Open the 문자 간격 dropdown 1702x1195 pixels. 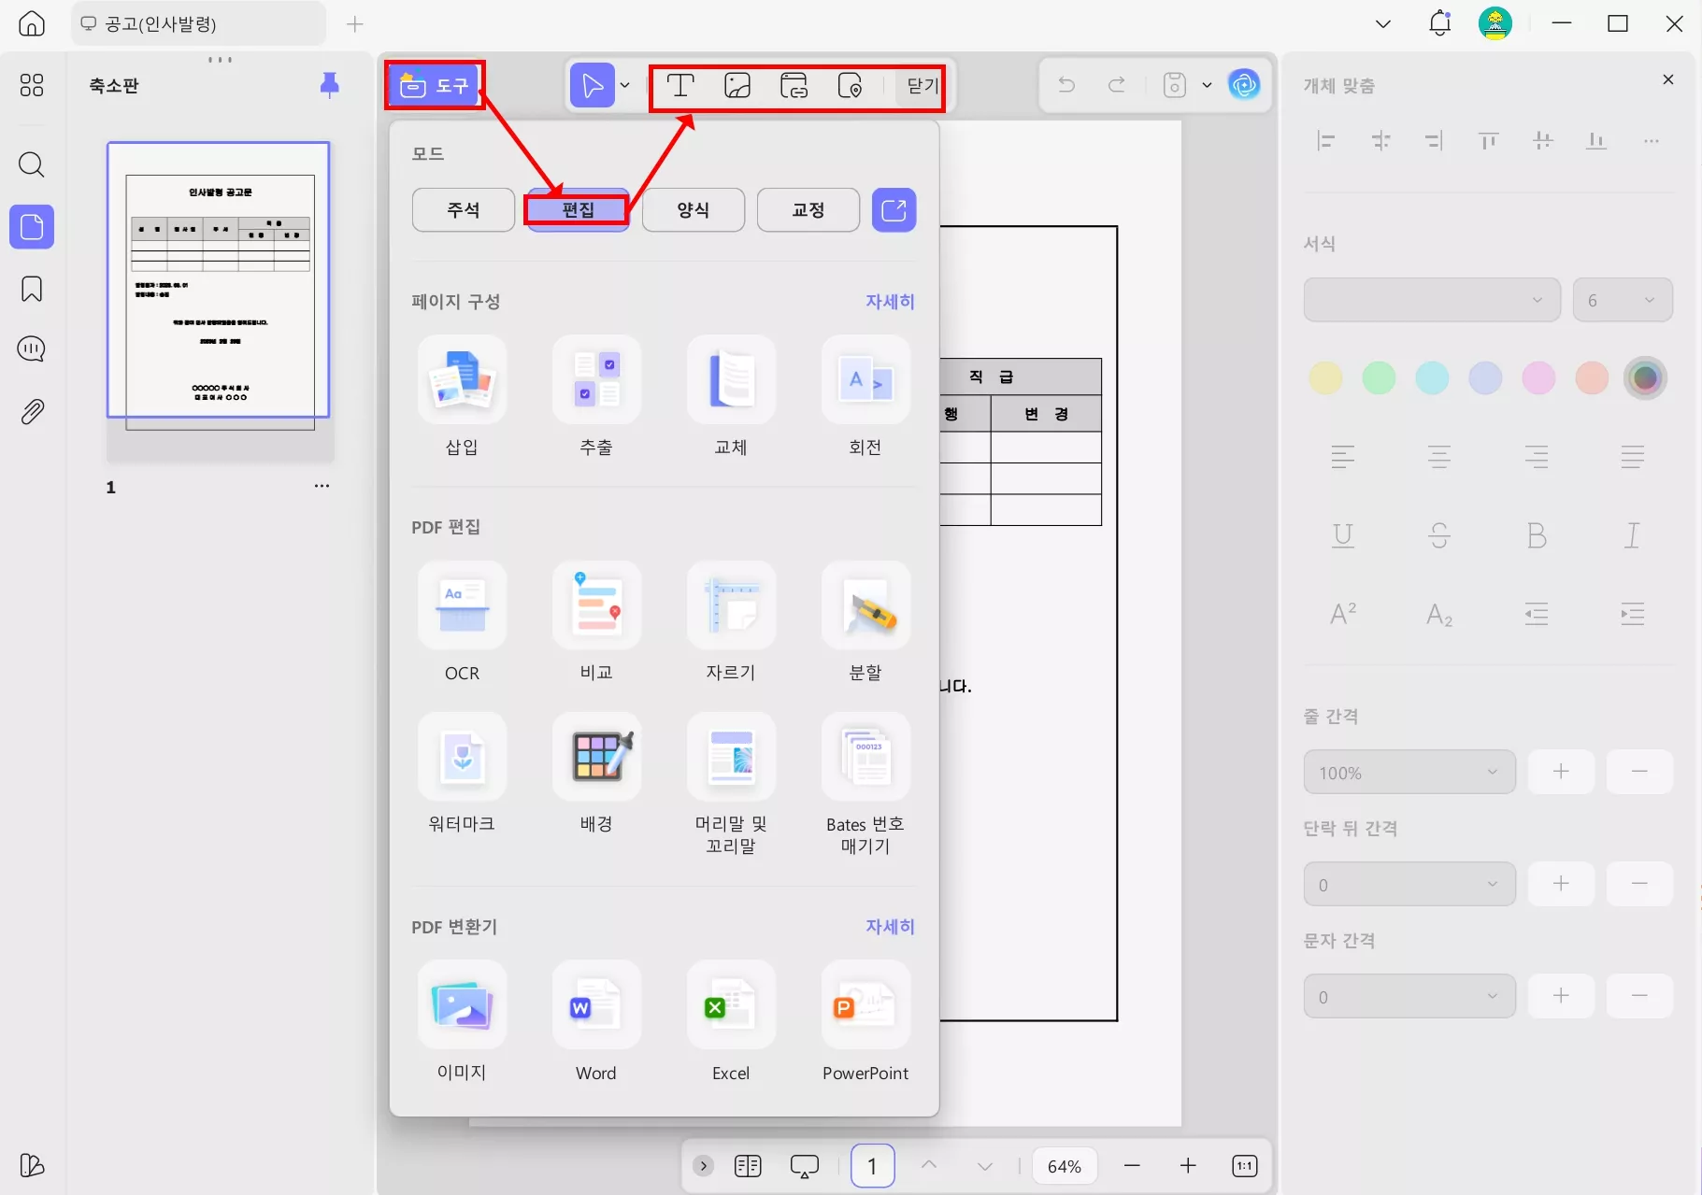pos(1409,997)
